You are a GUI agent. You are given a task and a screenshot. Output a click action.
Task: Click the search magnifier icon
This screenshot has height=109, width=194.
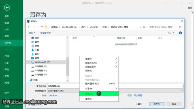point(180,27)
